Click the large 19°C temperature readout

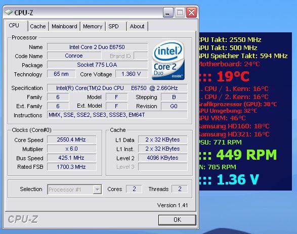click(224, 77)
